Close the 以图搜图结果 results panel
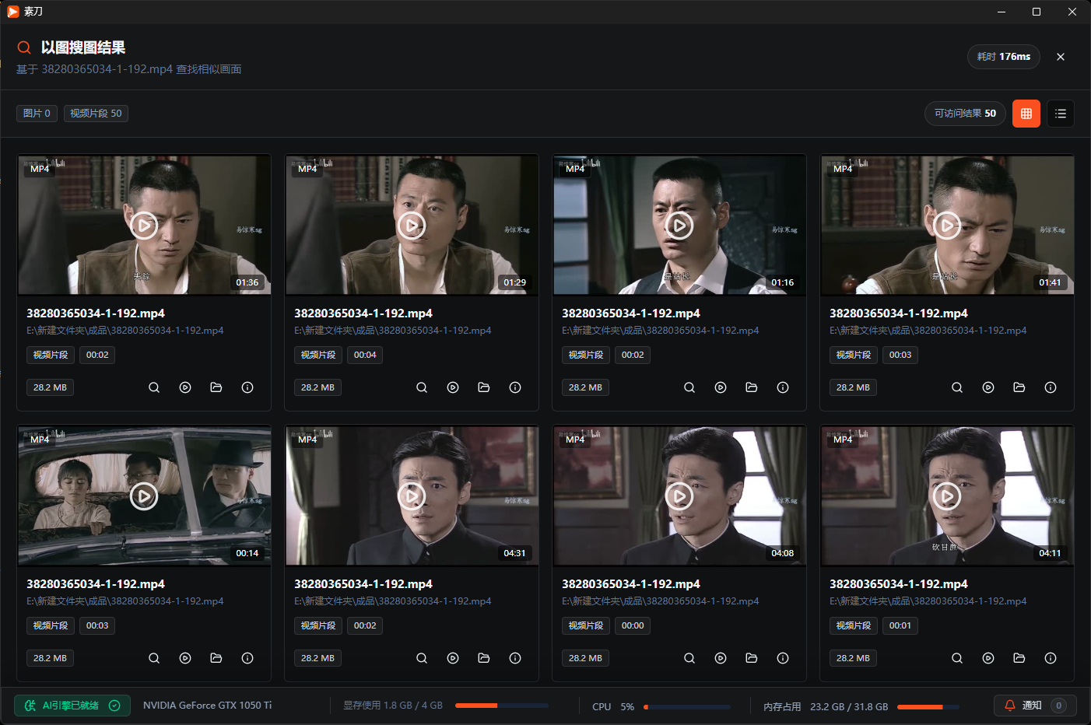Viewport: 1091px width, 725px height. point(1061,57)
